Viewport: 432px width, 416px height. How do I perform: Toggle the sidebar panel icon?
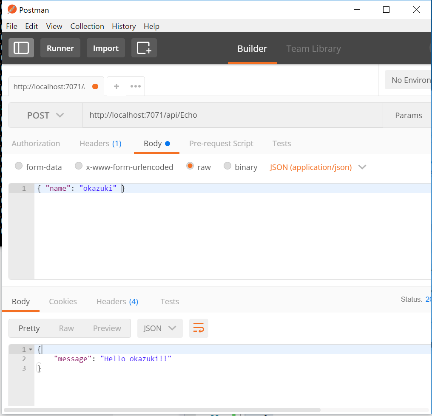pyautogui.click(x=21, y=48)
